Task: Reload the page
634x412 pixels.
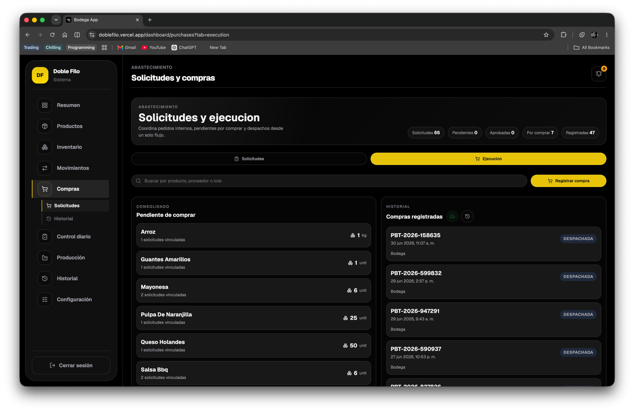Action: tap(52, 35)
